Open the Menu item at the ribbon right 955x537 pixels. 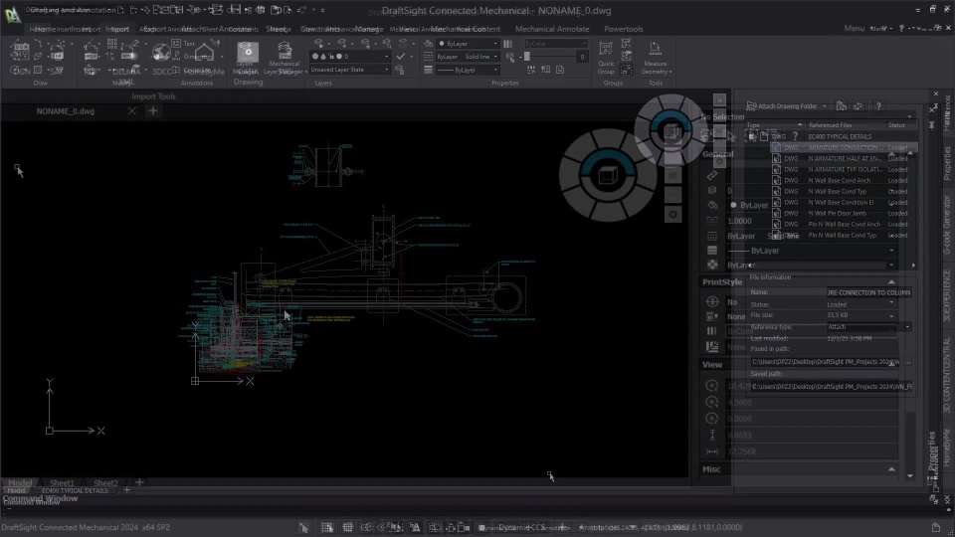[854, 29]
